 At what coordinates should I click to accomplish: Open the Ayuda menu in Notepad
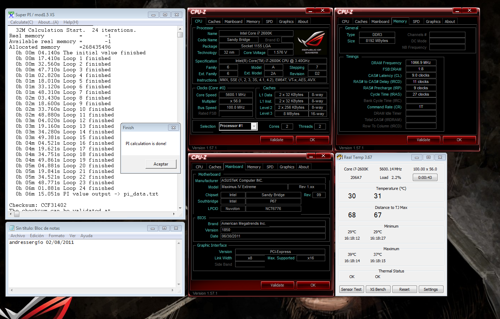point(87,236)
